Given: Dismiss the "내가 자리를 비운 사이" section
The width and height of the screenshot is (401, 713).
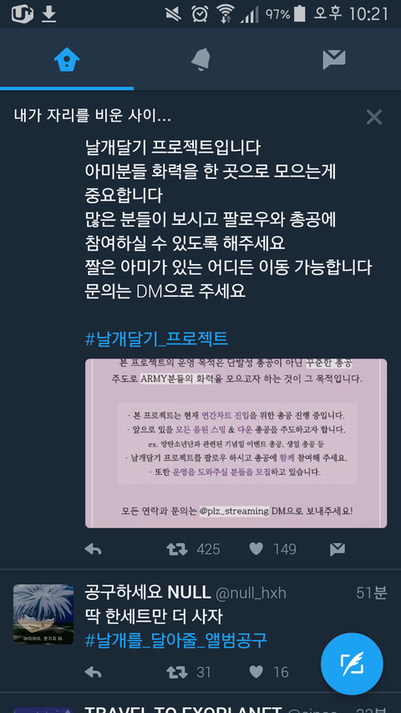Looking at the screenshot, I should (374, 117).
